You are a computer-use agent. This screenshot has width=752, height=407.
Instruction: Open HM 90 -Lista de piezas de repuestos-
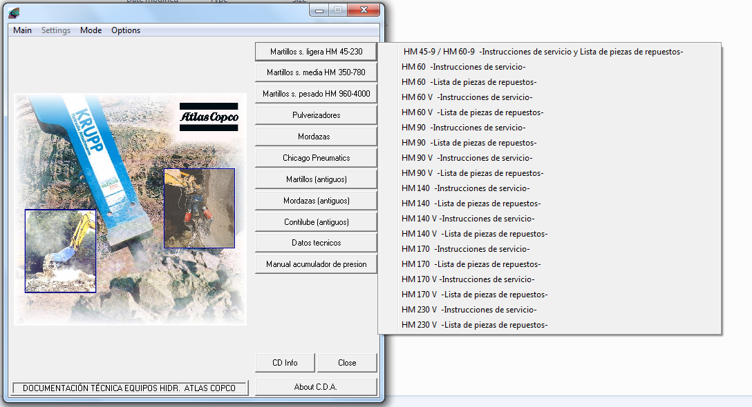coord(549,143)
